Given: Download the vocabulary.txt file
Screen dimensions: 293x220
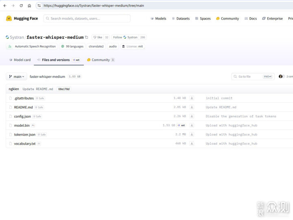Looking at the screenshot, I should tap(192, 143).
